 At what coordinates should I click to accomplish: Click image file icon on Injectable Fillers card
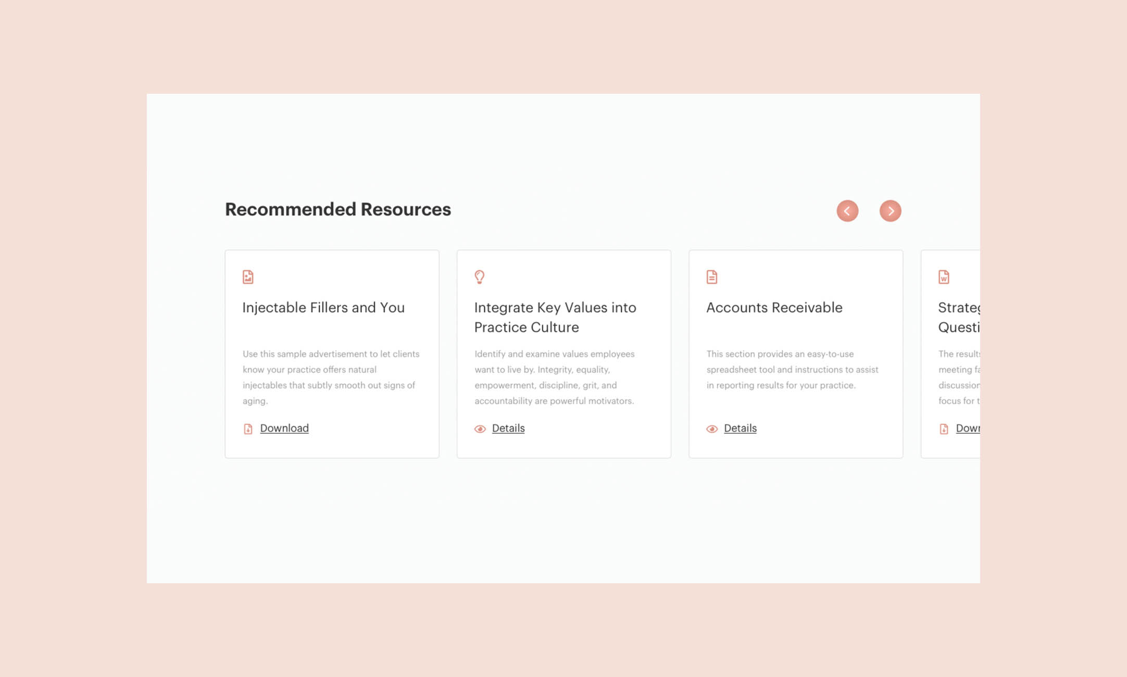[x=248, y=277]
